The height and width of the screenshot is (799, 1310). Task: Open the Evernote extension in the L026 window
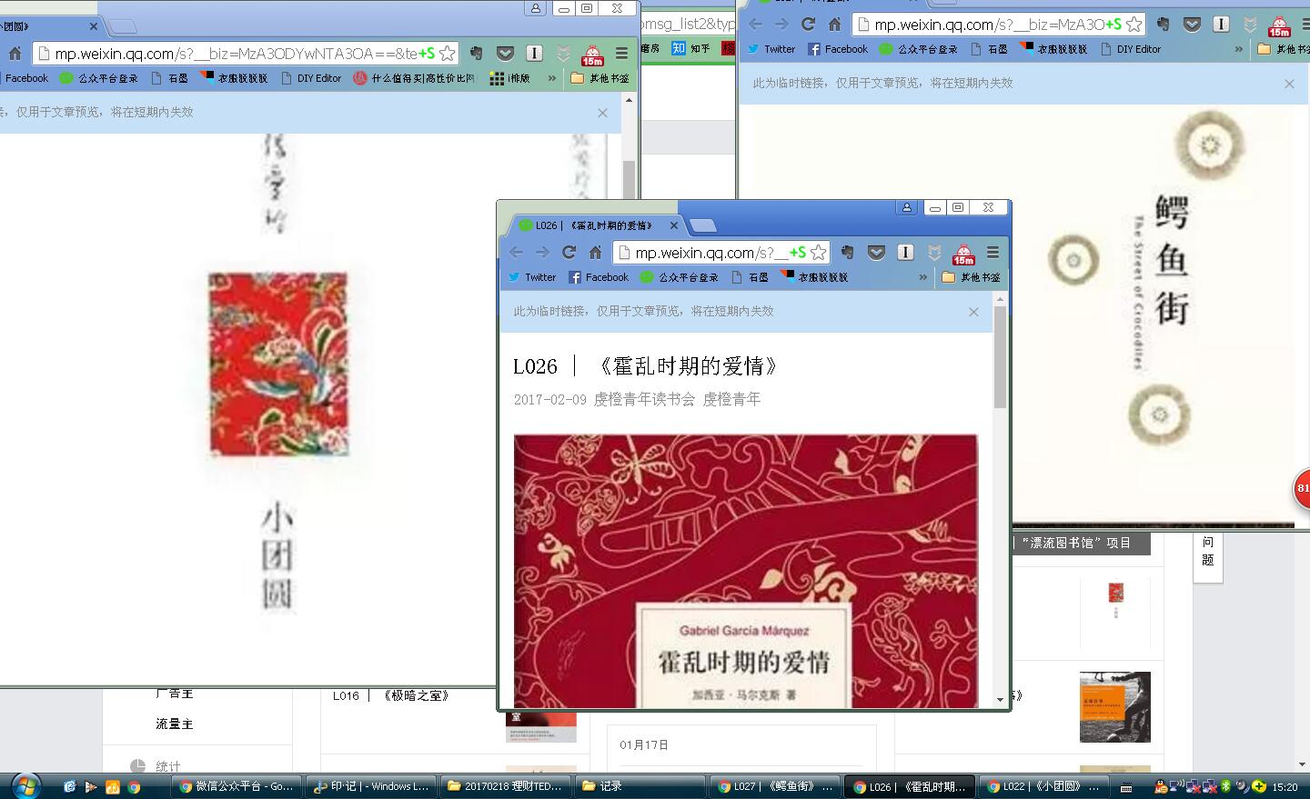coord(847,253)
